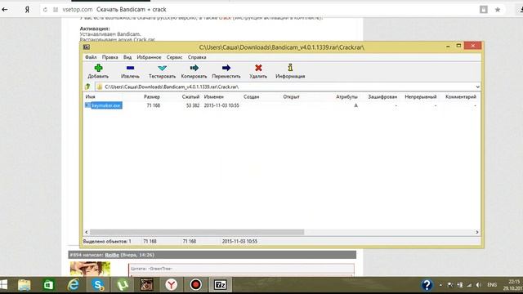Click the 71 168 size value of keymaker.exe

click(x=154, y=105)
